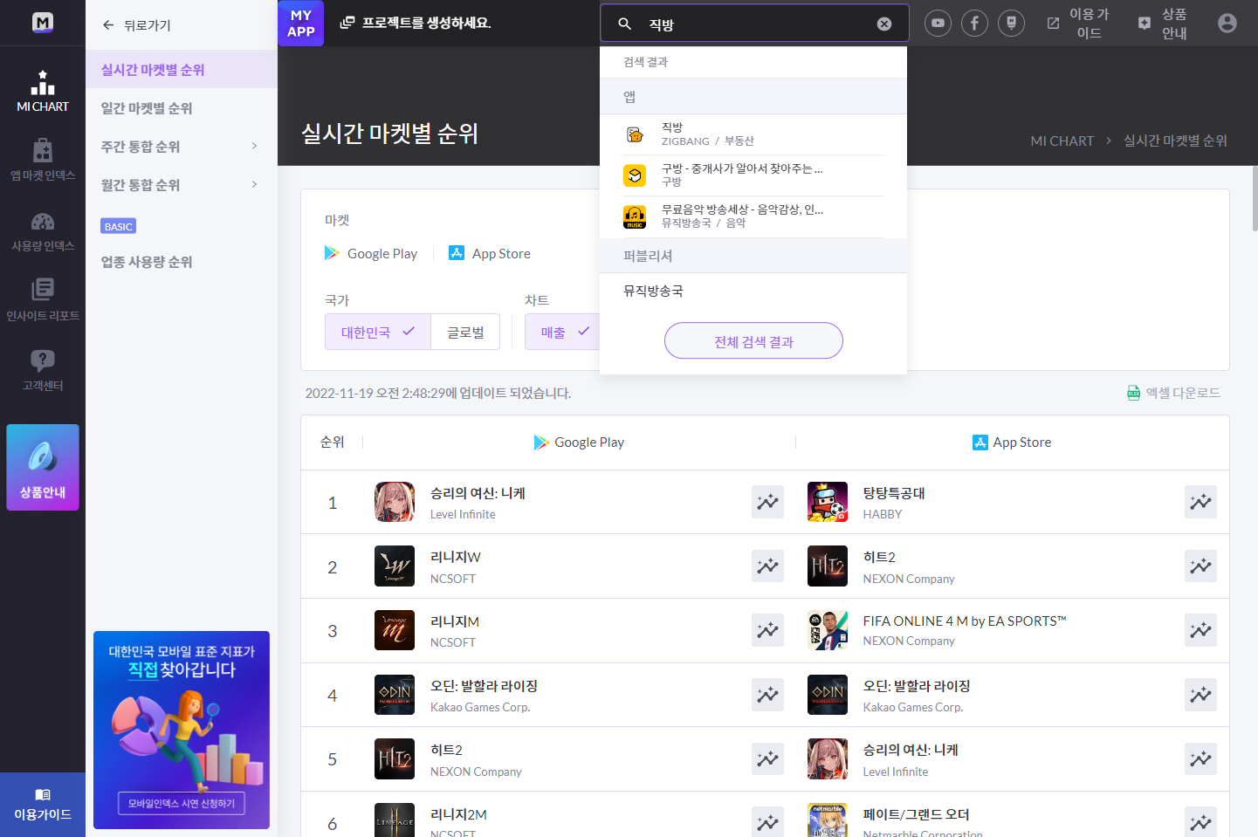
Task: Open the 고객센터 help icon
Action: tap(42, 369)
